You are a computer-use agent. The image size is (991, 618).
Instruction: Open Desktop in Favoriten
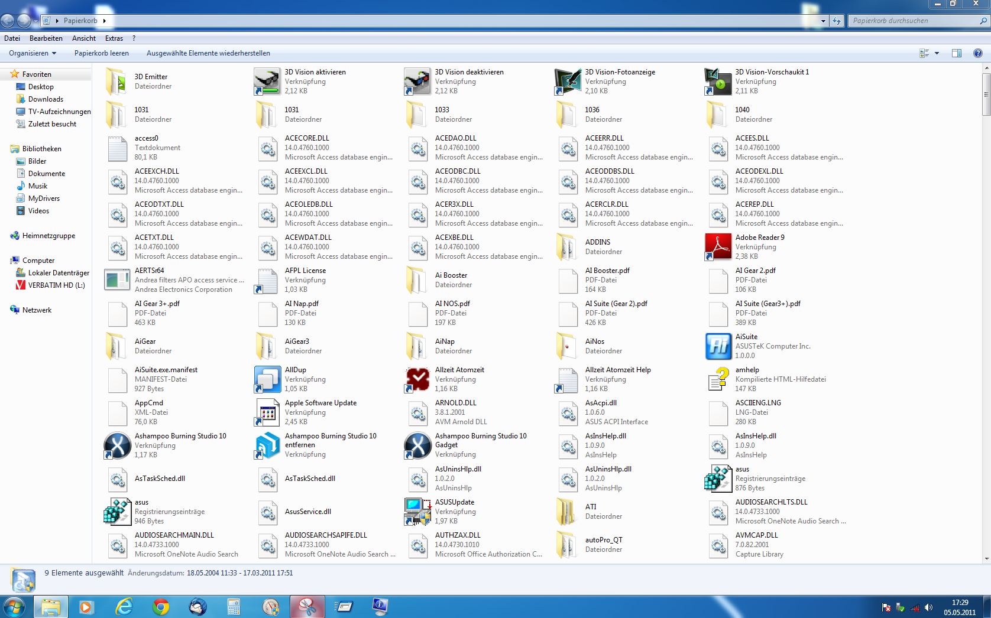pos(41,87)
